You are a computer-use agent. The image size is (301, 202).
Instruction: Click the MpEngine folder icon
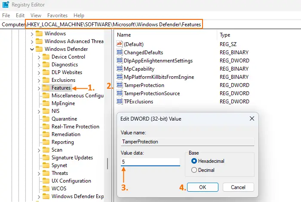[46, 103]
